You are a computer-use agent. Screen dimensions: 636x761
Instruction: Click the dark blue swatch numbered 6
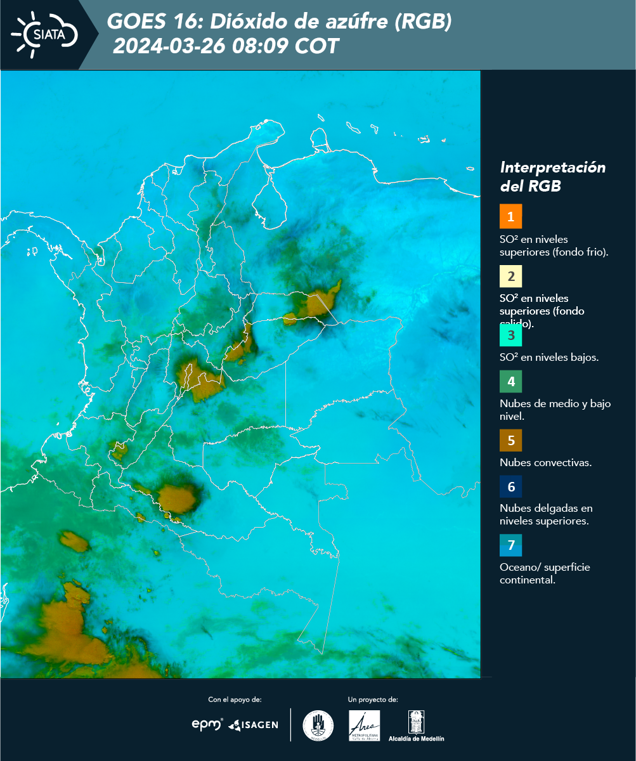point(510,487)
